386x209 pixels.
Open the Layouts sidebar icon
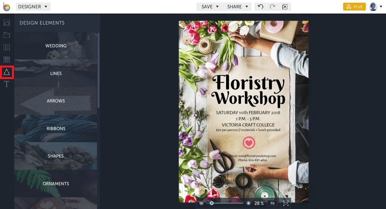[x=7, y=47]
